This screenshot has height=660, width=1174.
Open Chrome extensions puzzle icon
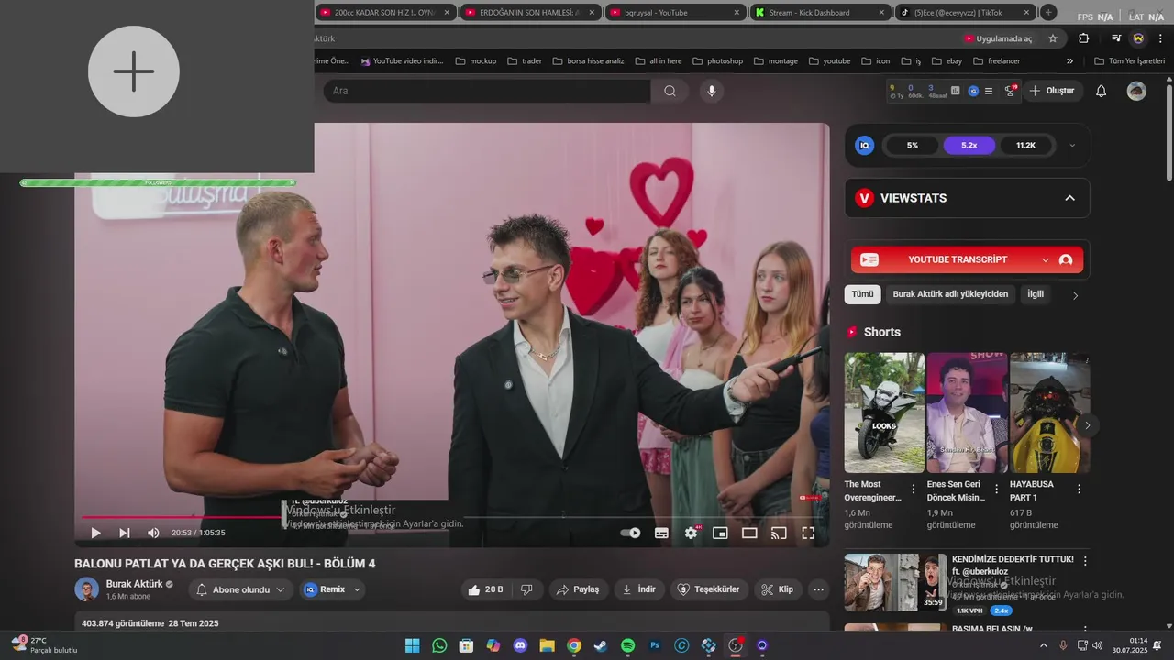[1084, 38]
